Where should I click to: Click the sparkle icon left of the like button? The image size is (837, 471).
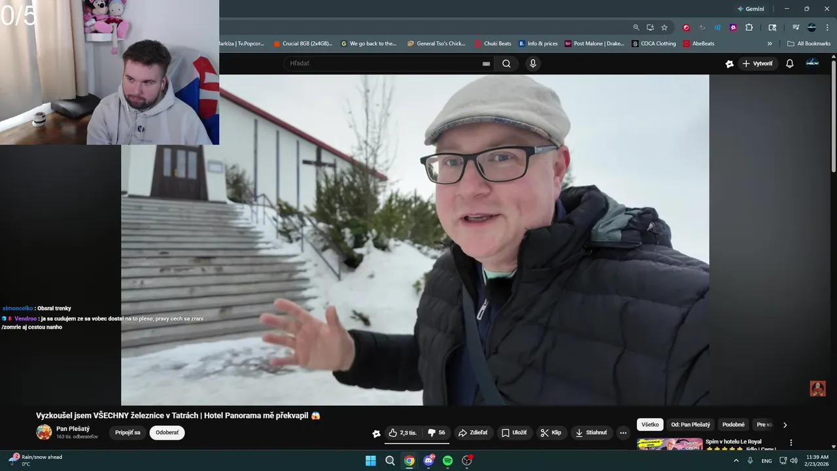click(376, 433)
